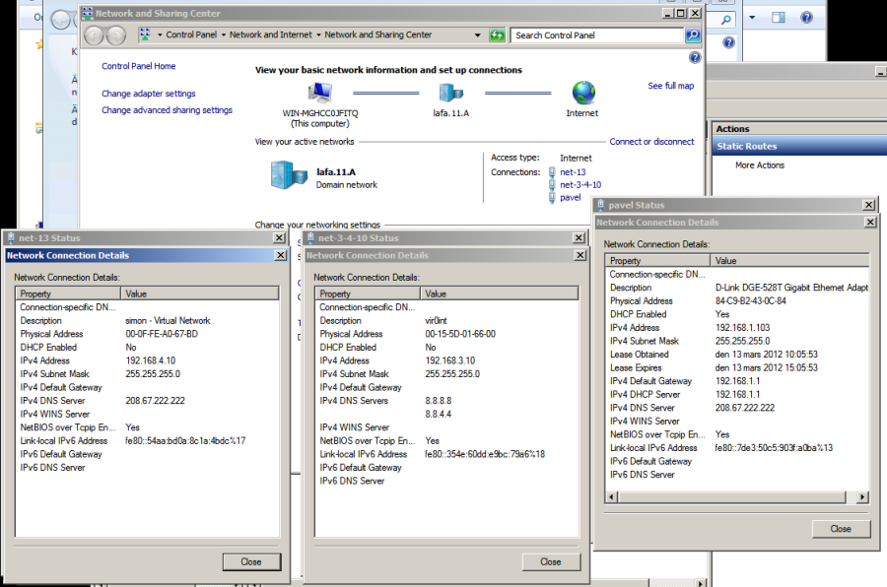Open Control Panel help question mark icon
The image size is (887, 587).
695,58
